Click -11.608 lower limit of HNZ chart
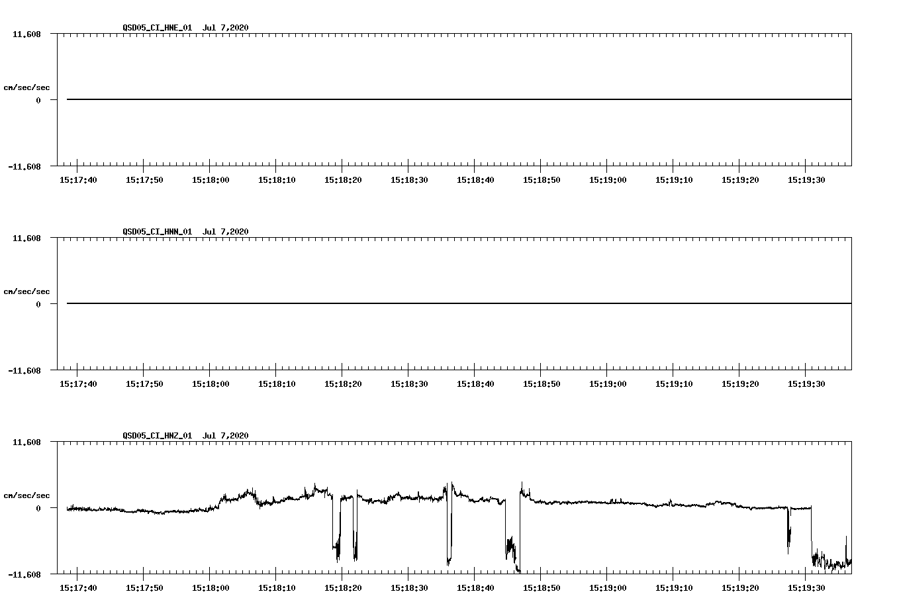 [24, 575]
